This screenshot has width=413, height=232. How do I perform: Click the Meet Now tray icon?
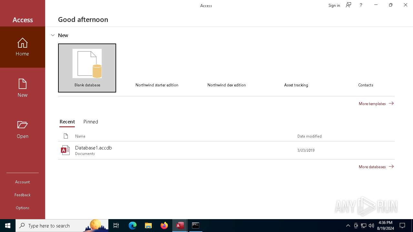(x=356, y=226)
